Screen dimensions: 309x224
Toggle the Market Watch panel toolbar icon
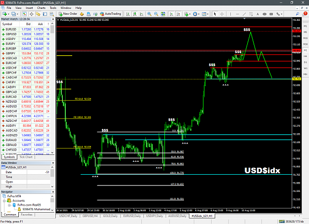pos(24,14)
